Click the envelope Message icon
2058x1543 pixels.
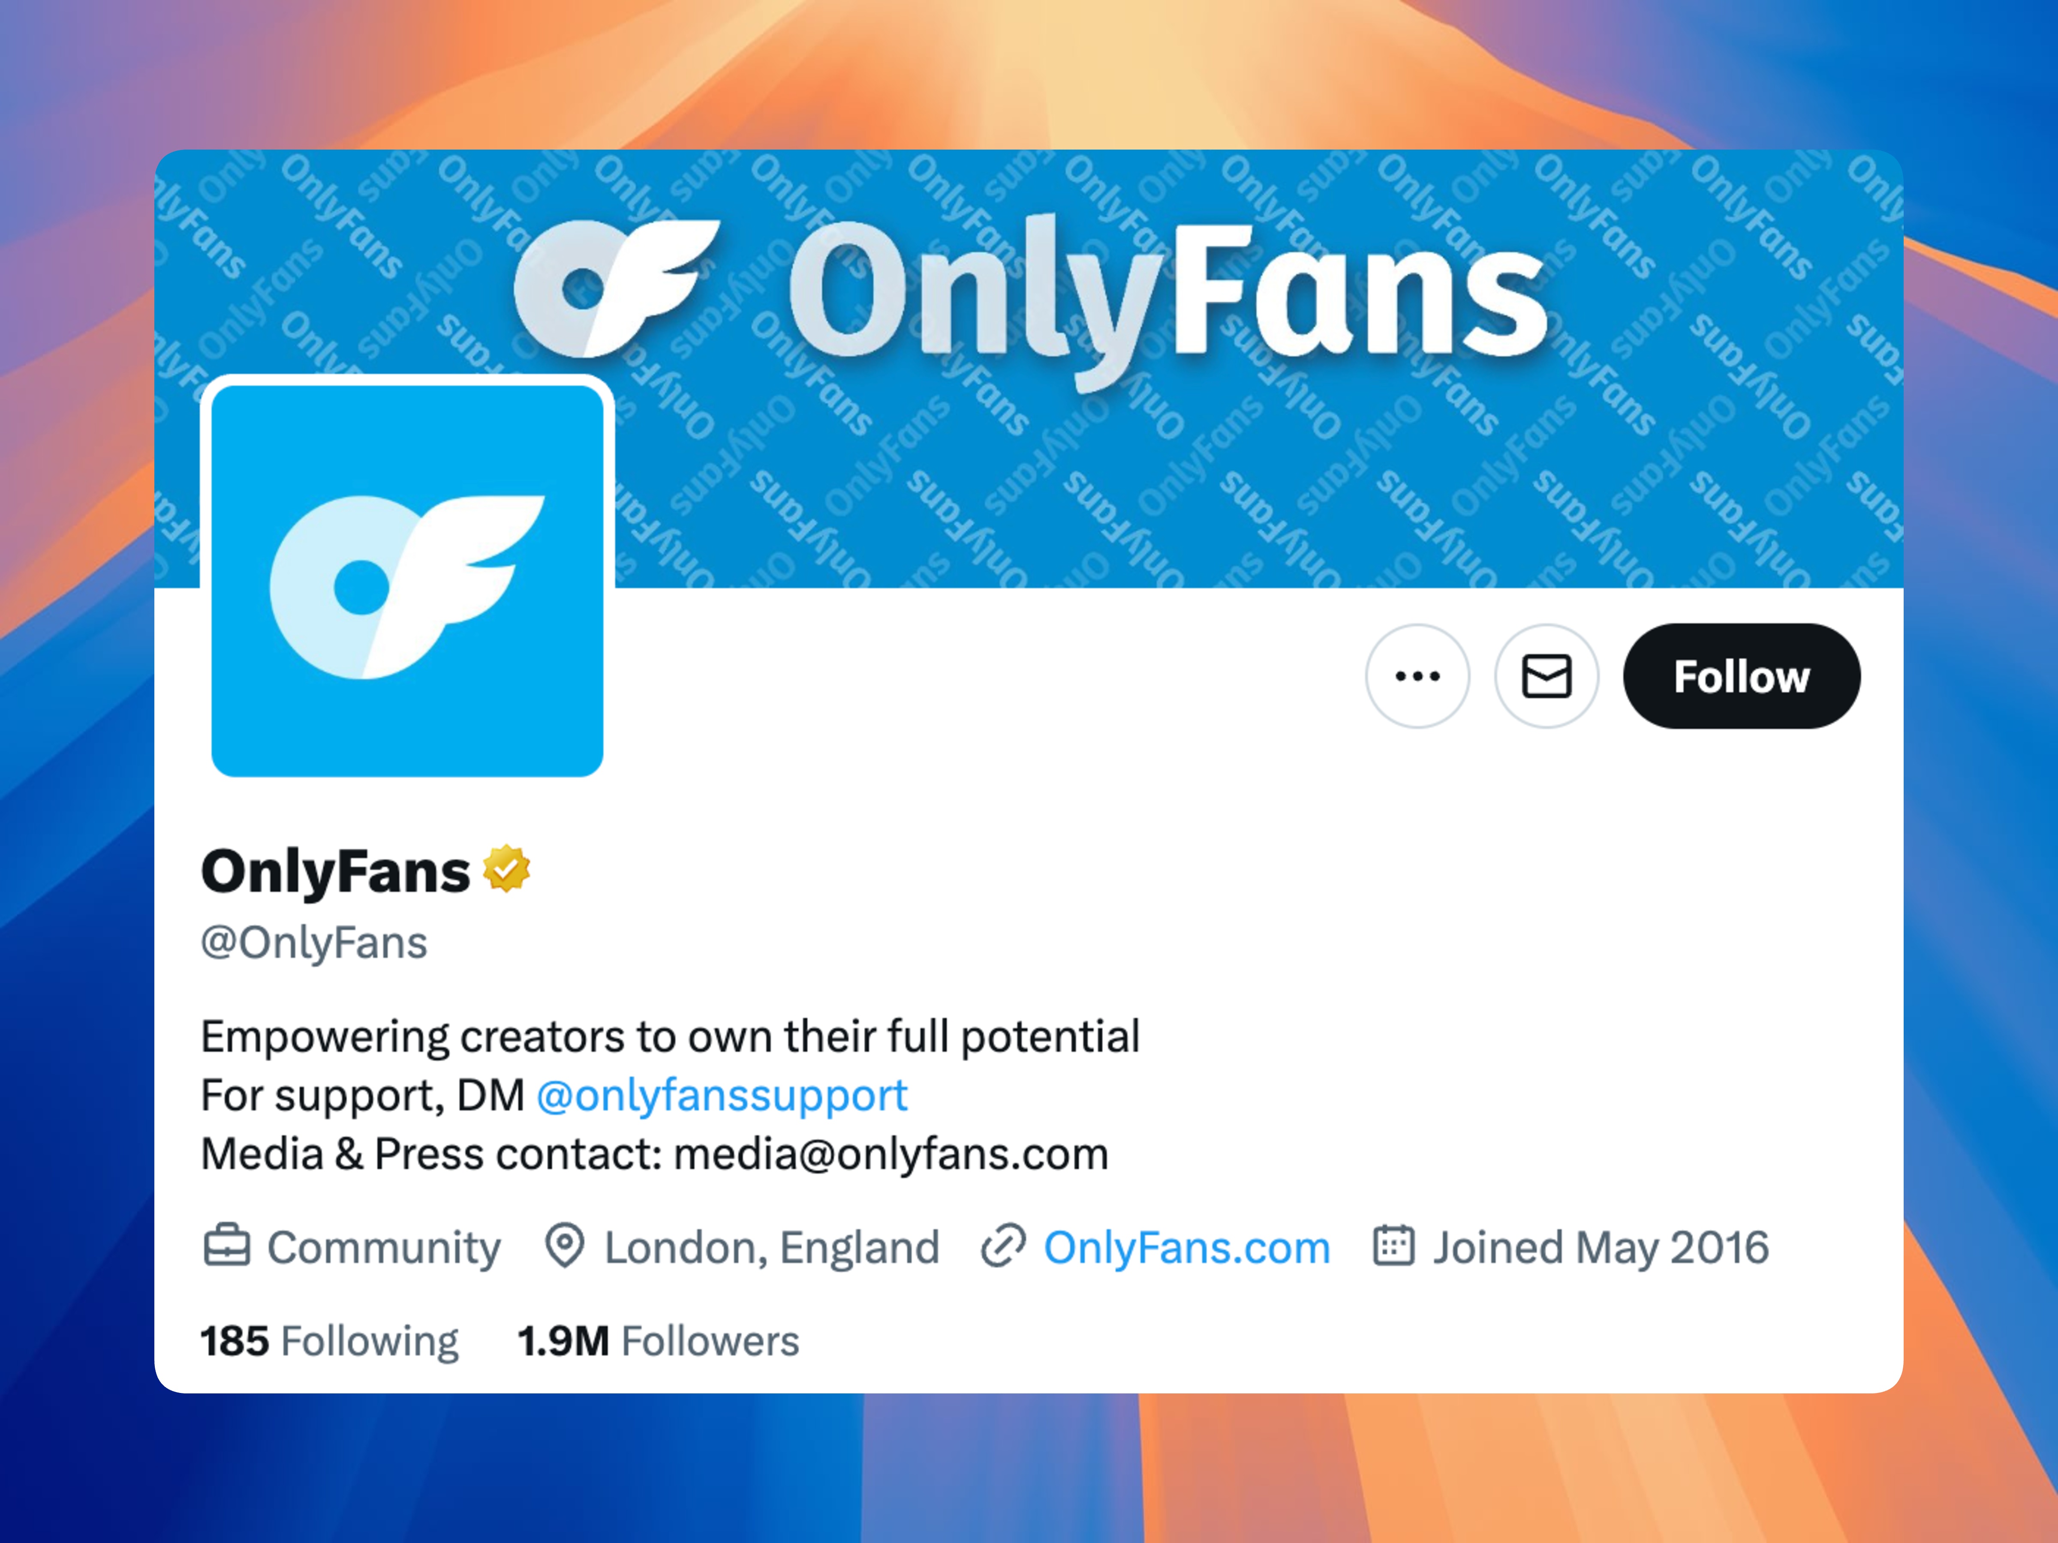click(1547, 676)
